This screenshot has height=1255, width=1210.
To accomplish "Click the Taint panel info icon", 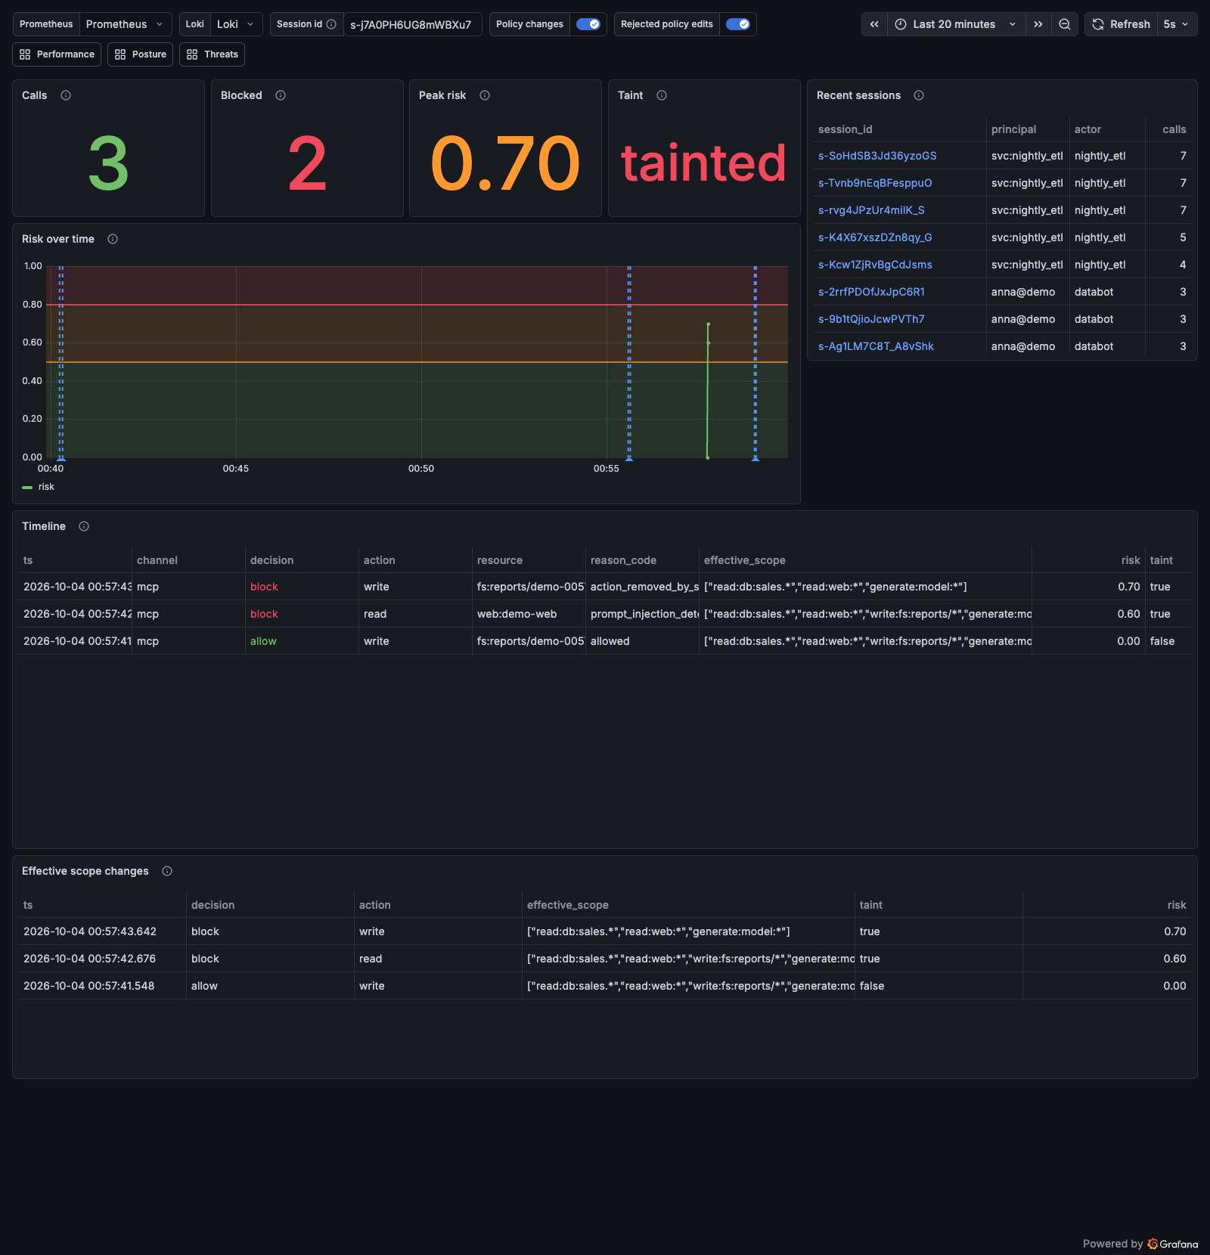I will [x=662, y=95].
